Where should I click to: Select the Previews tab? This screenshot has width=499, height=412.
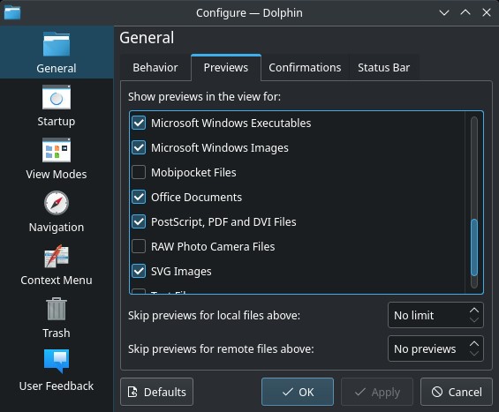[x=226, y=68]
